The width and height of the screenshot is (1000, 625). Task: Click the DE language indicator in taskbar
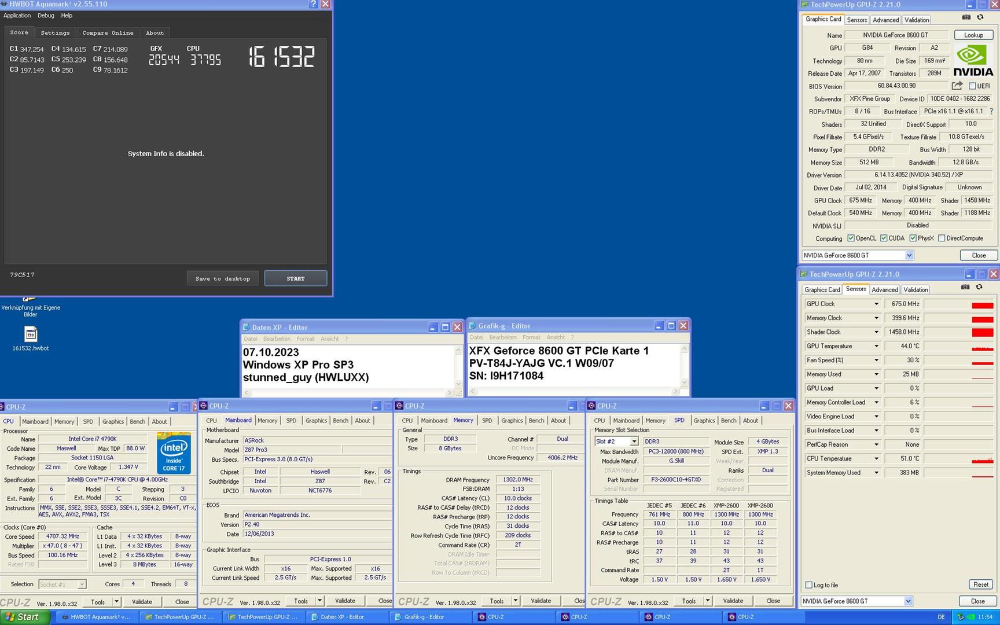[941, 617]
